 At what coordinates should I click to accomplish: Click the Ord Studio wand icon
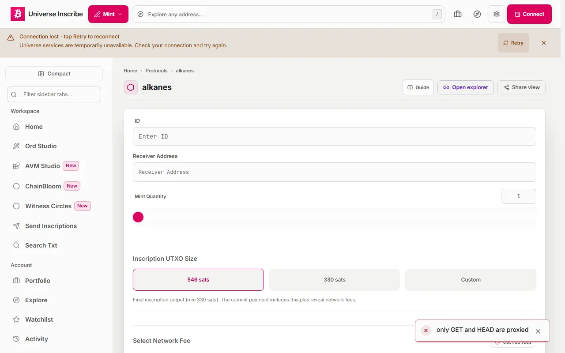[x=16, y=146]
